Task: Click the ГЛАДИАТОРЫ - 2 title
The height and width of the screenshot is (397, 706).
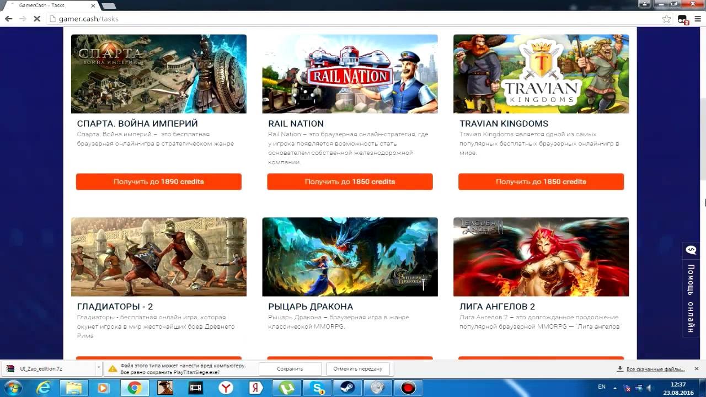Action: 115,307
